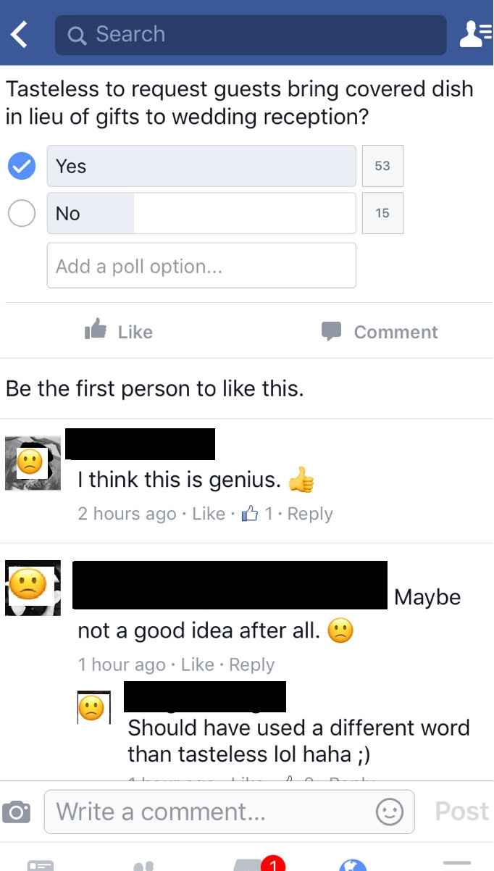Attach a photo with the camera icon
494x871 pixels.
tap(17, 812)
